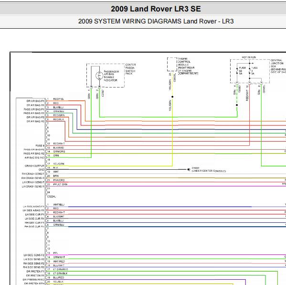This screenshot has height=285, width=286.
Task: Click the 2009 Land Rover LR3 SE title
Action: [x=156, y=9]
